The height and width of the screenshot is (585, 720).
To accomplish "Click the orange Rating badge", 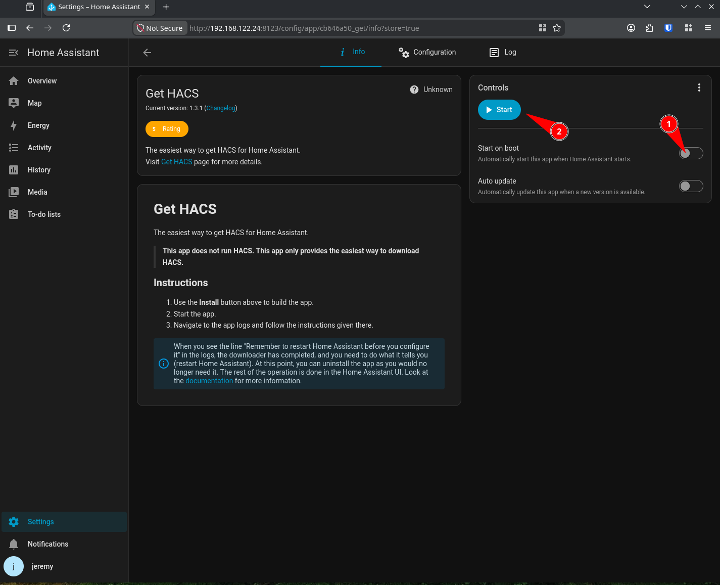I will pos(167,129).
